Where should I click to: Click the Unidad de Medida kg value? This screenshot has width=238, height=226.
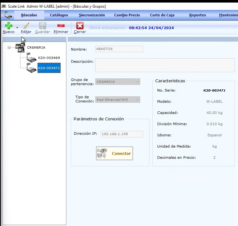214,146
